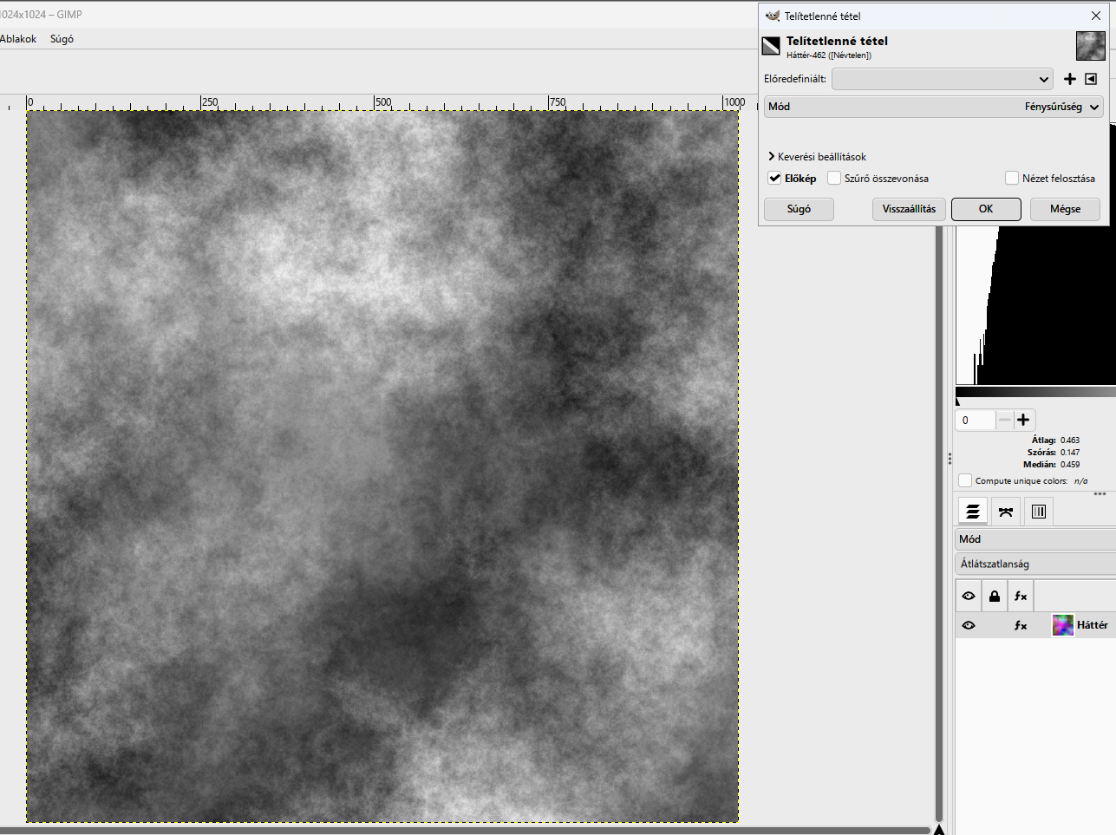Close the Telítetlenné tétel dialog
The image size is (1116, 835).
(1095, 16)
